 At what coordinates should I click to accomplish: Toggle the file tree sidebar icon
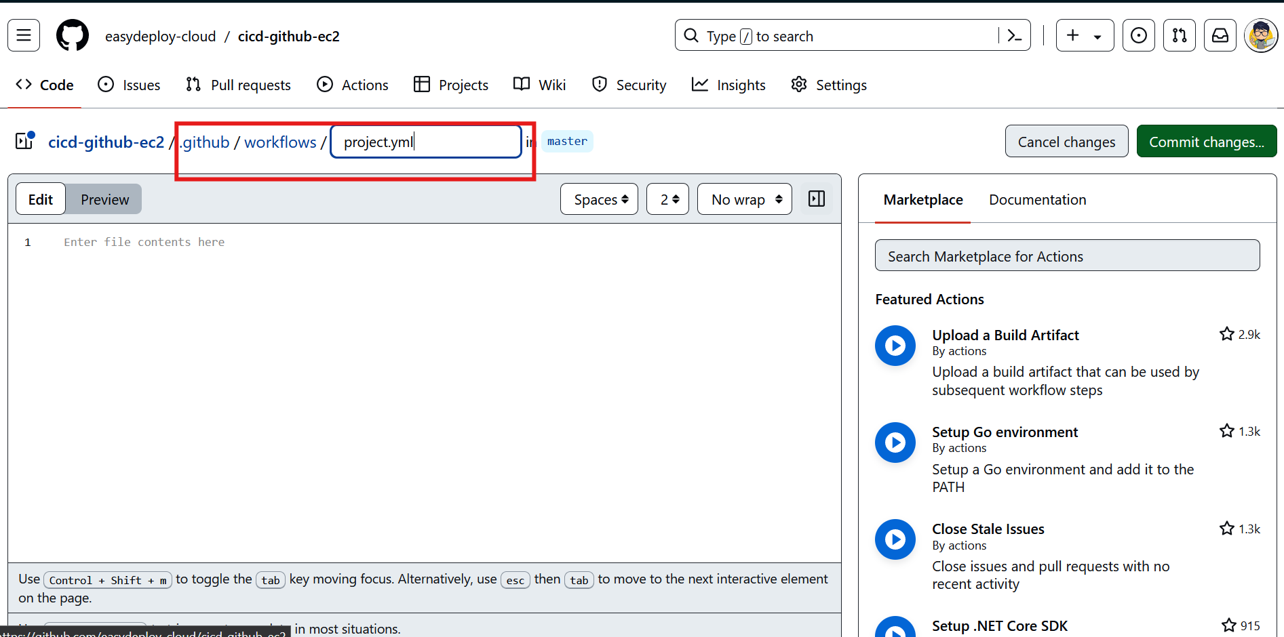[25, 141]
